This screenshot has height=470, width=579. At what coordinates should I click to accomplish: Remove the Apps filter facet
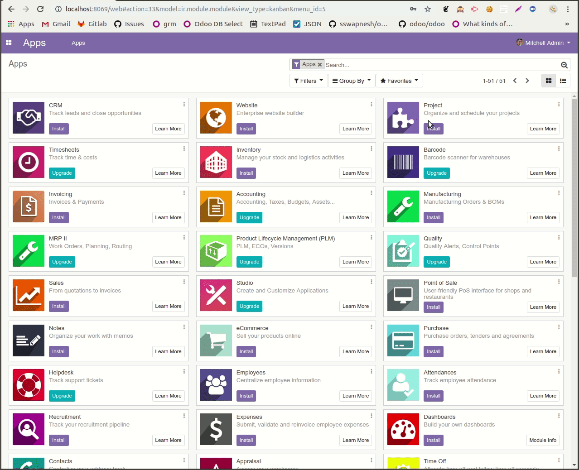320,65
